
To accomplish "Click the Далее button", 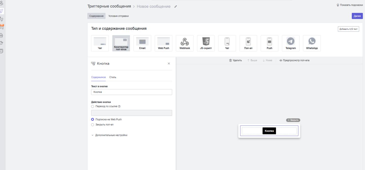I will pyautogui.click(x=357, y=16).
